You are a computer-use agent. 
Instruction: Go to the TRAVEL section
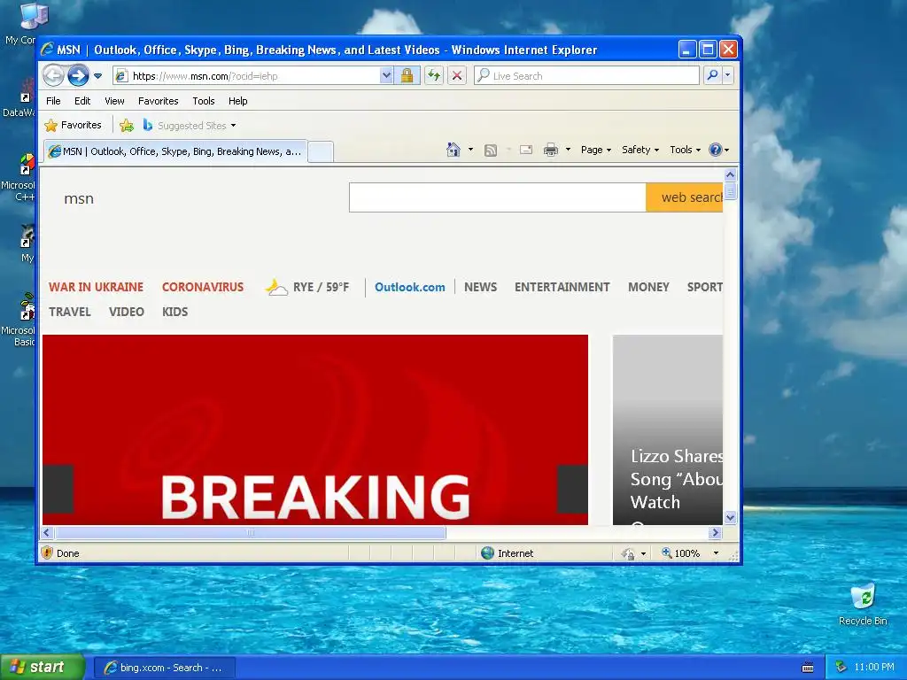tap(69, 312)
